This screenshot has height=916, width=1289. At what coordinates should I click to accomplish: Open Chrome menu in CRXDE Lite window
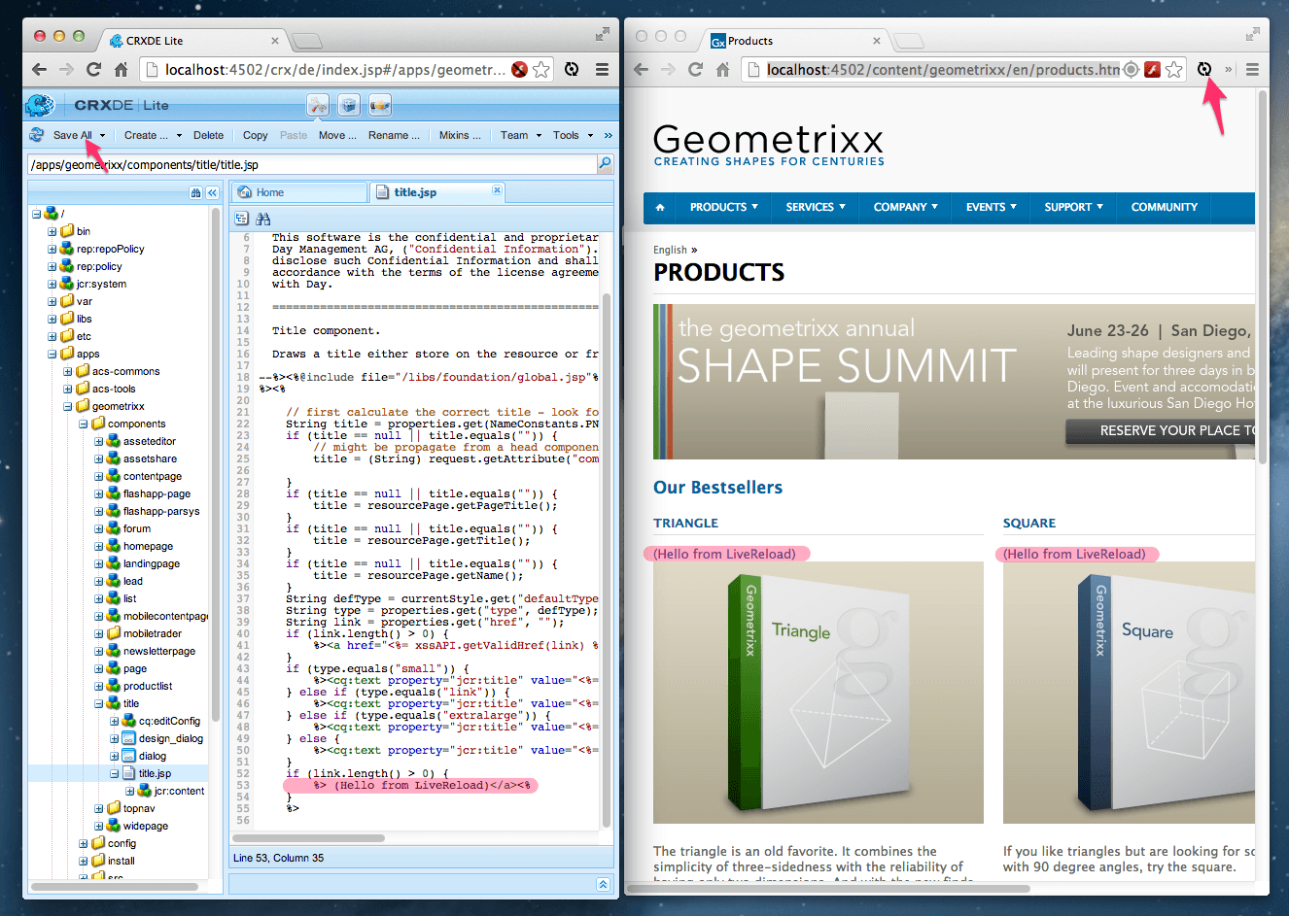(602, 69)
